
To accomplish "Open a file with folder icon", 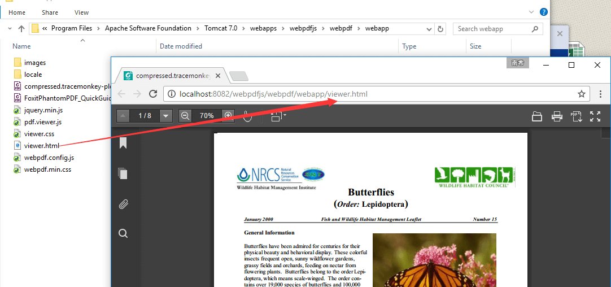I will pyautogui.click(x=537, y=116).
